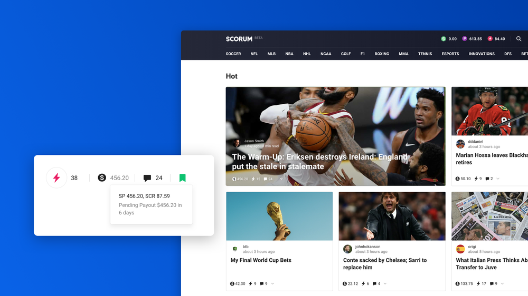This screenshot has width=528, height=296.
Task: Click dddaniel's avatar
Action: (x=460, y=144)
